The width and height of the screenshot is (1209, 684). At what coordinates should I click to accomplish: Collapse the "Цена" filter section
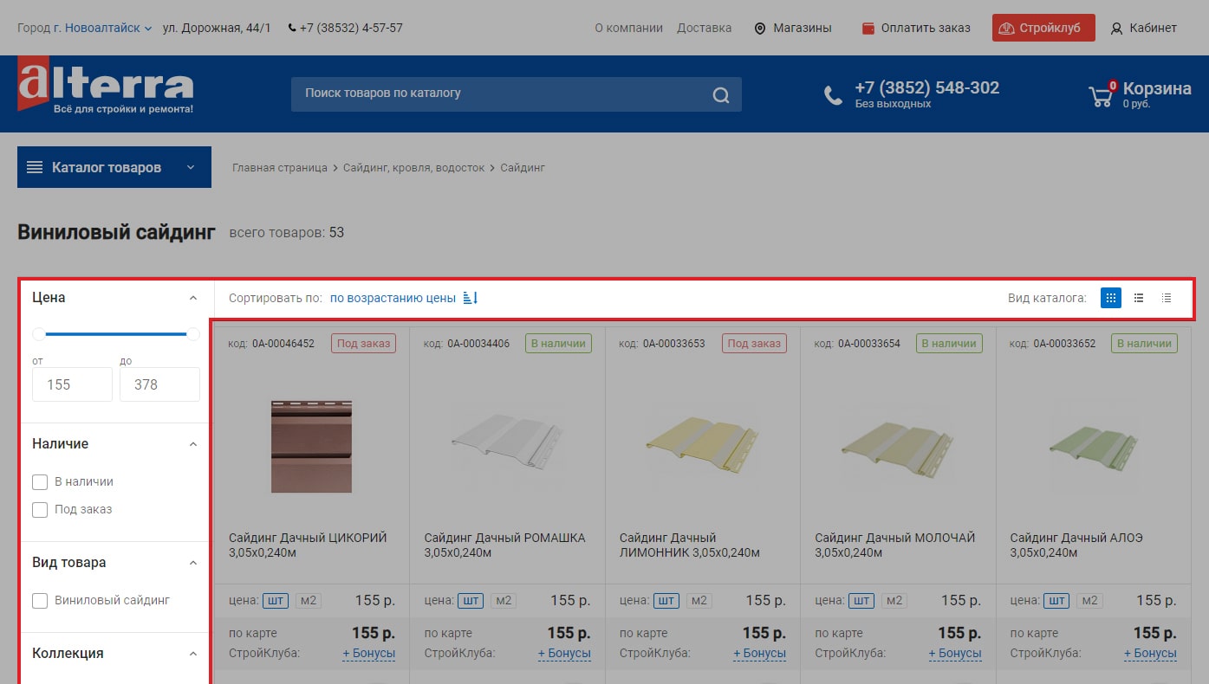click(193, 298)
